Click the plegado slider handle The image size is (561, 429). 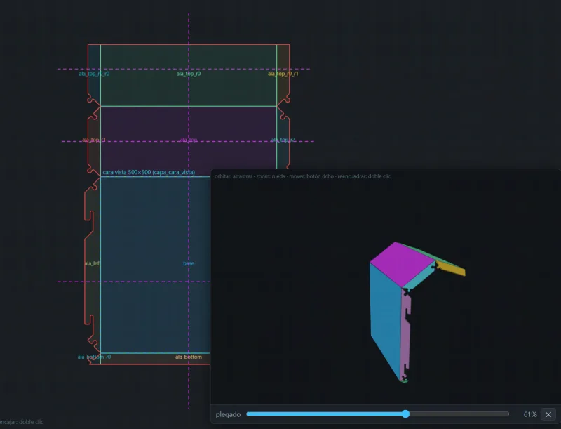[405, 414]
